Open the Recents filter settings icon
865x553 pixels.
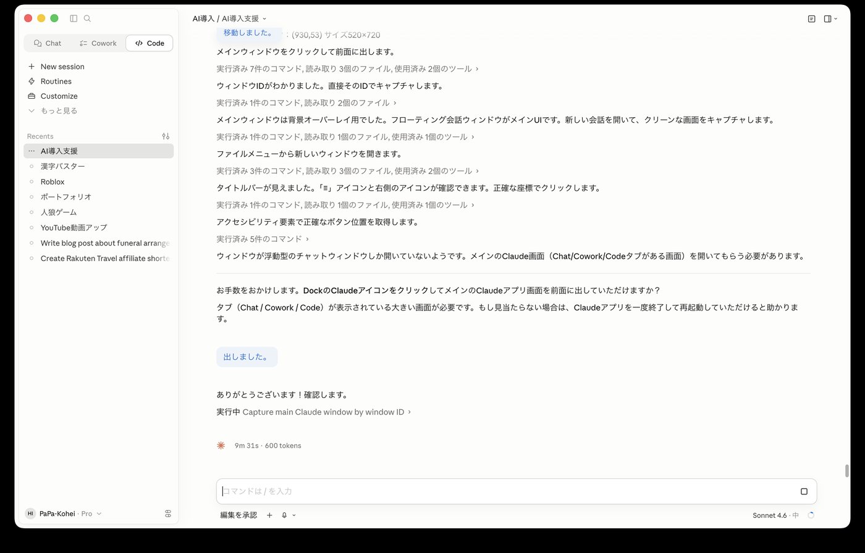coord(166,136)
